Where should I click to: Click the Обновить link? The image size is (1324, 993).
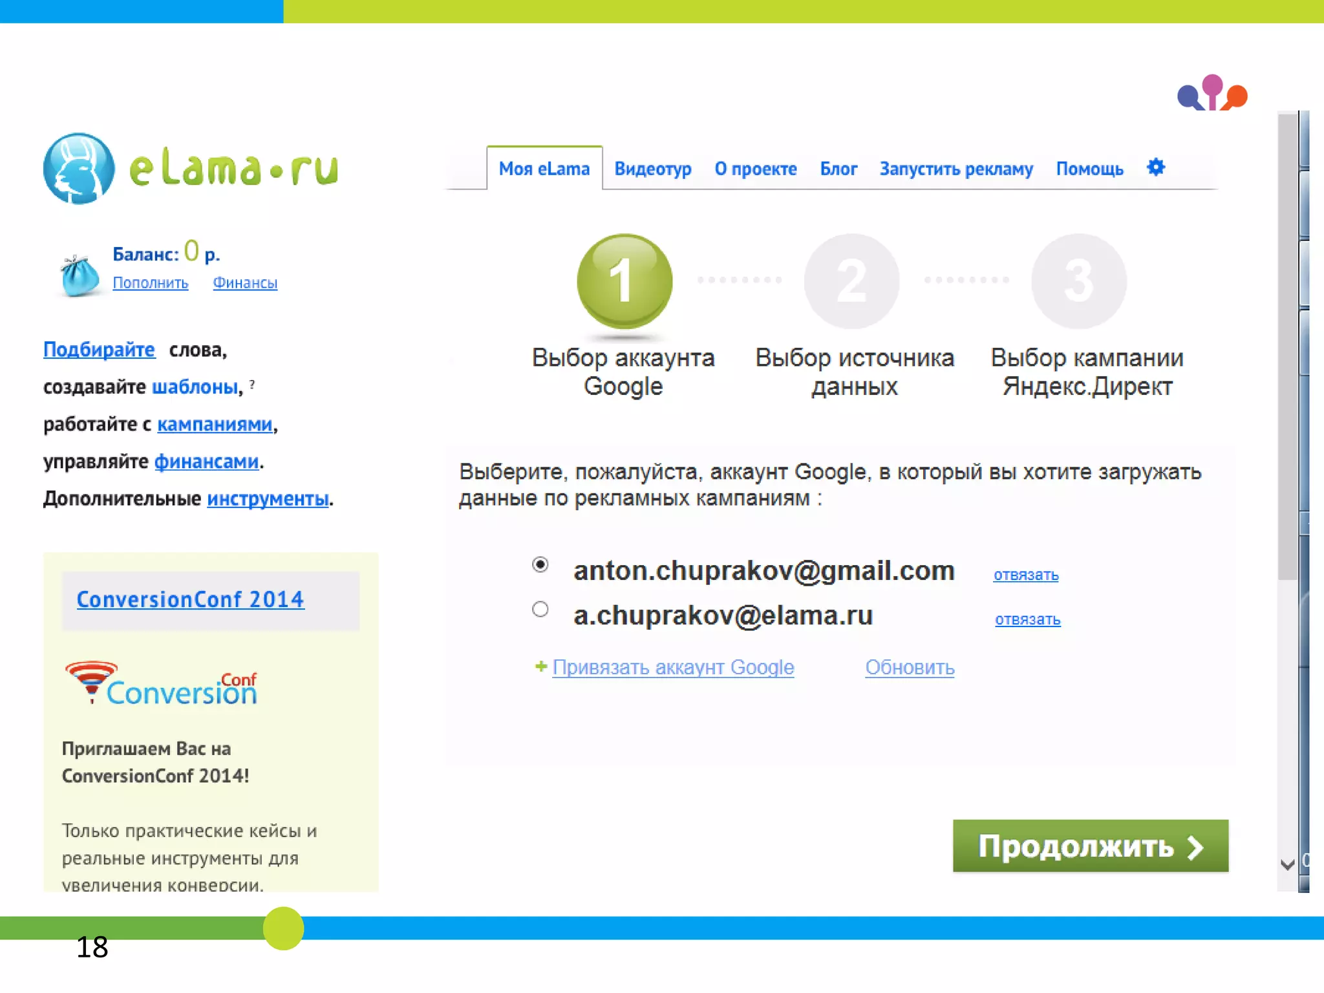coord(909,667)
